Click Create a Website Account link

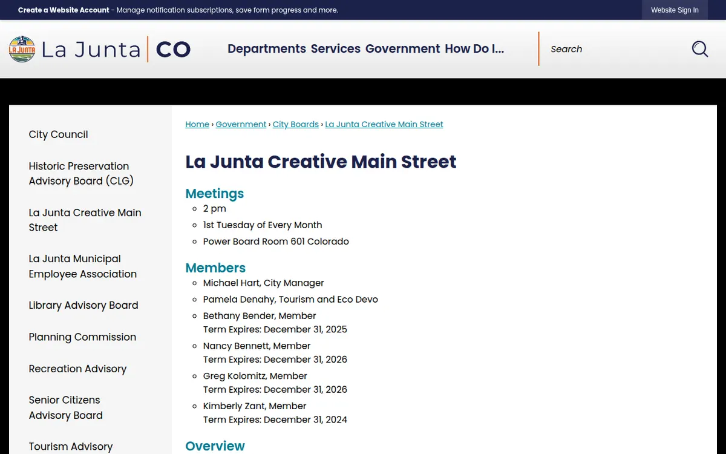tap(64, 10)
